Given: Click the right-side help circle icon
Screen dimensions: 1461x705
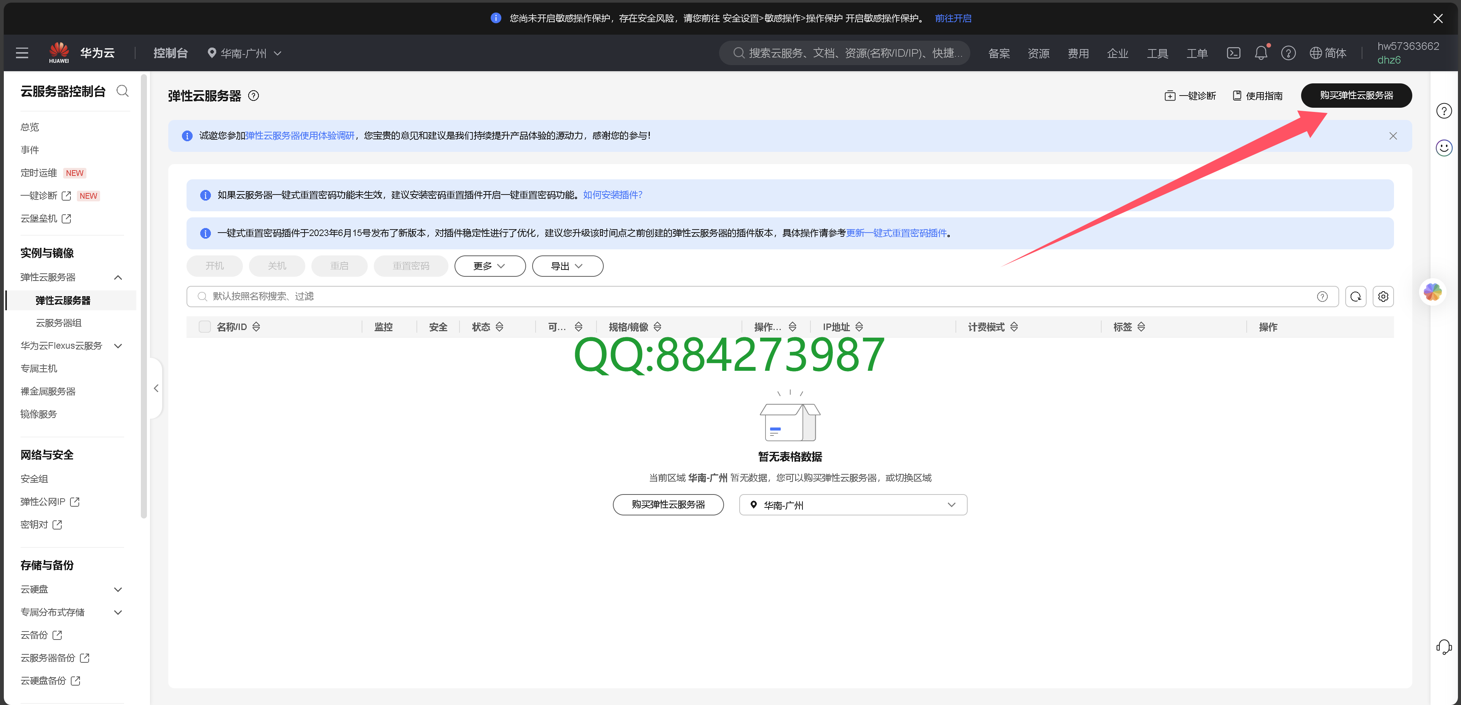Looking at the screenshot, I should [1444, 111].
